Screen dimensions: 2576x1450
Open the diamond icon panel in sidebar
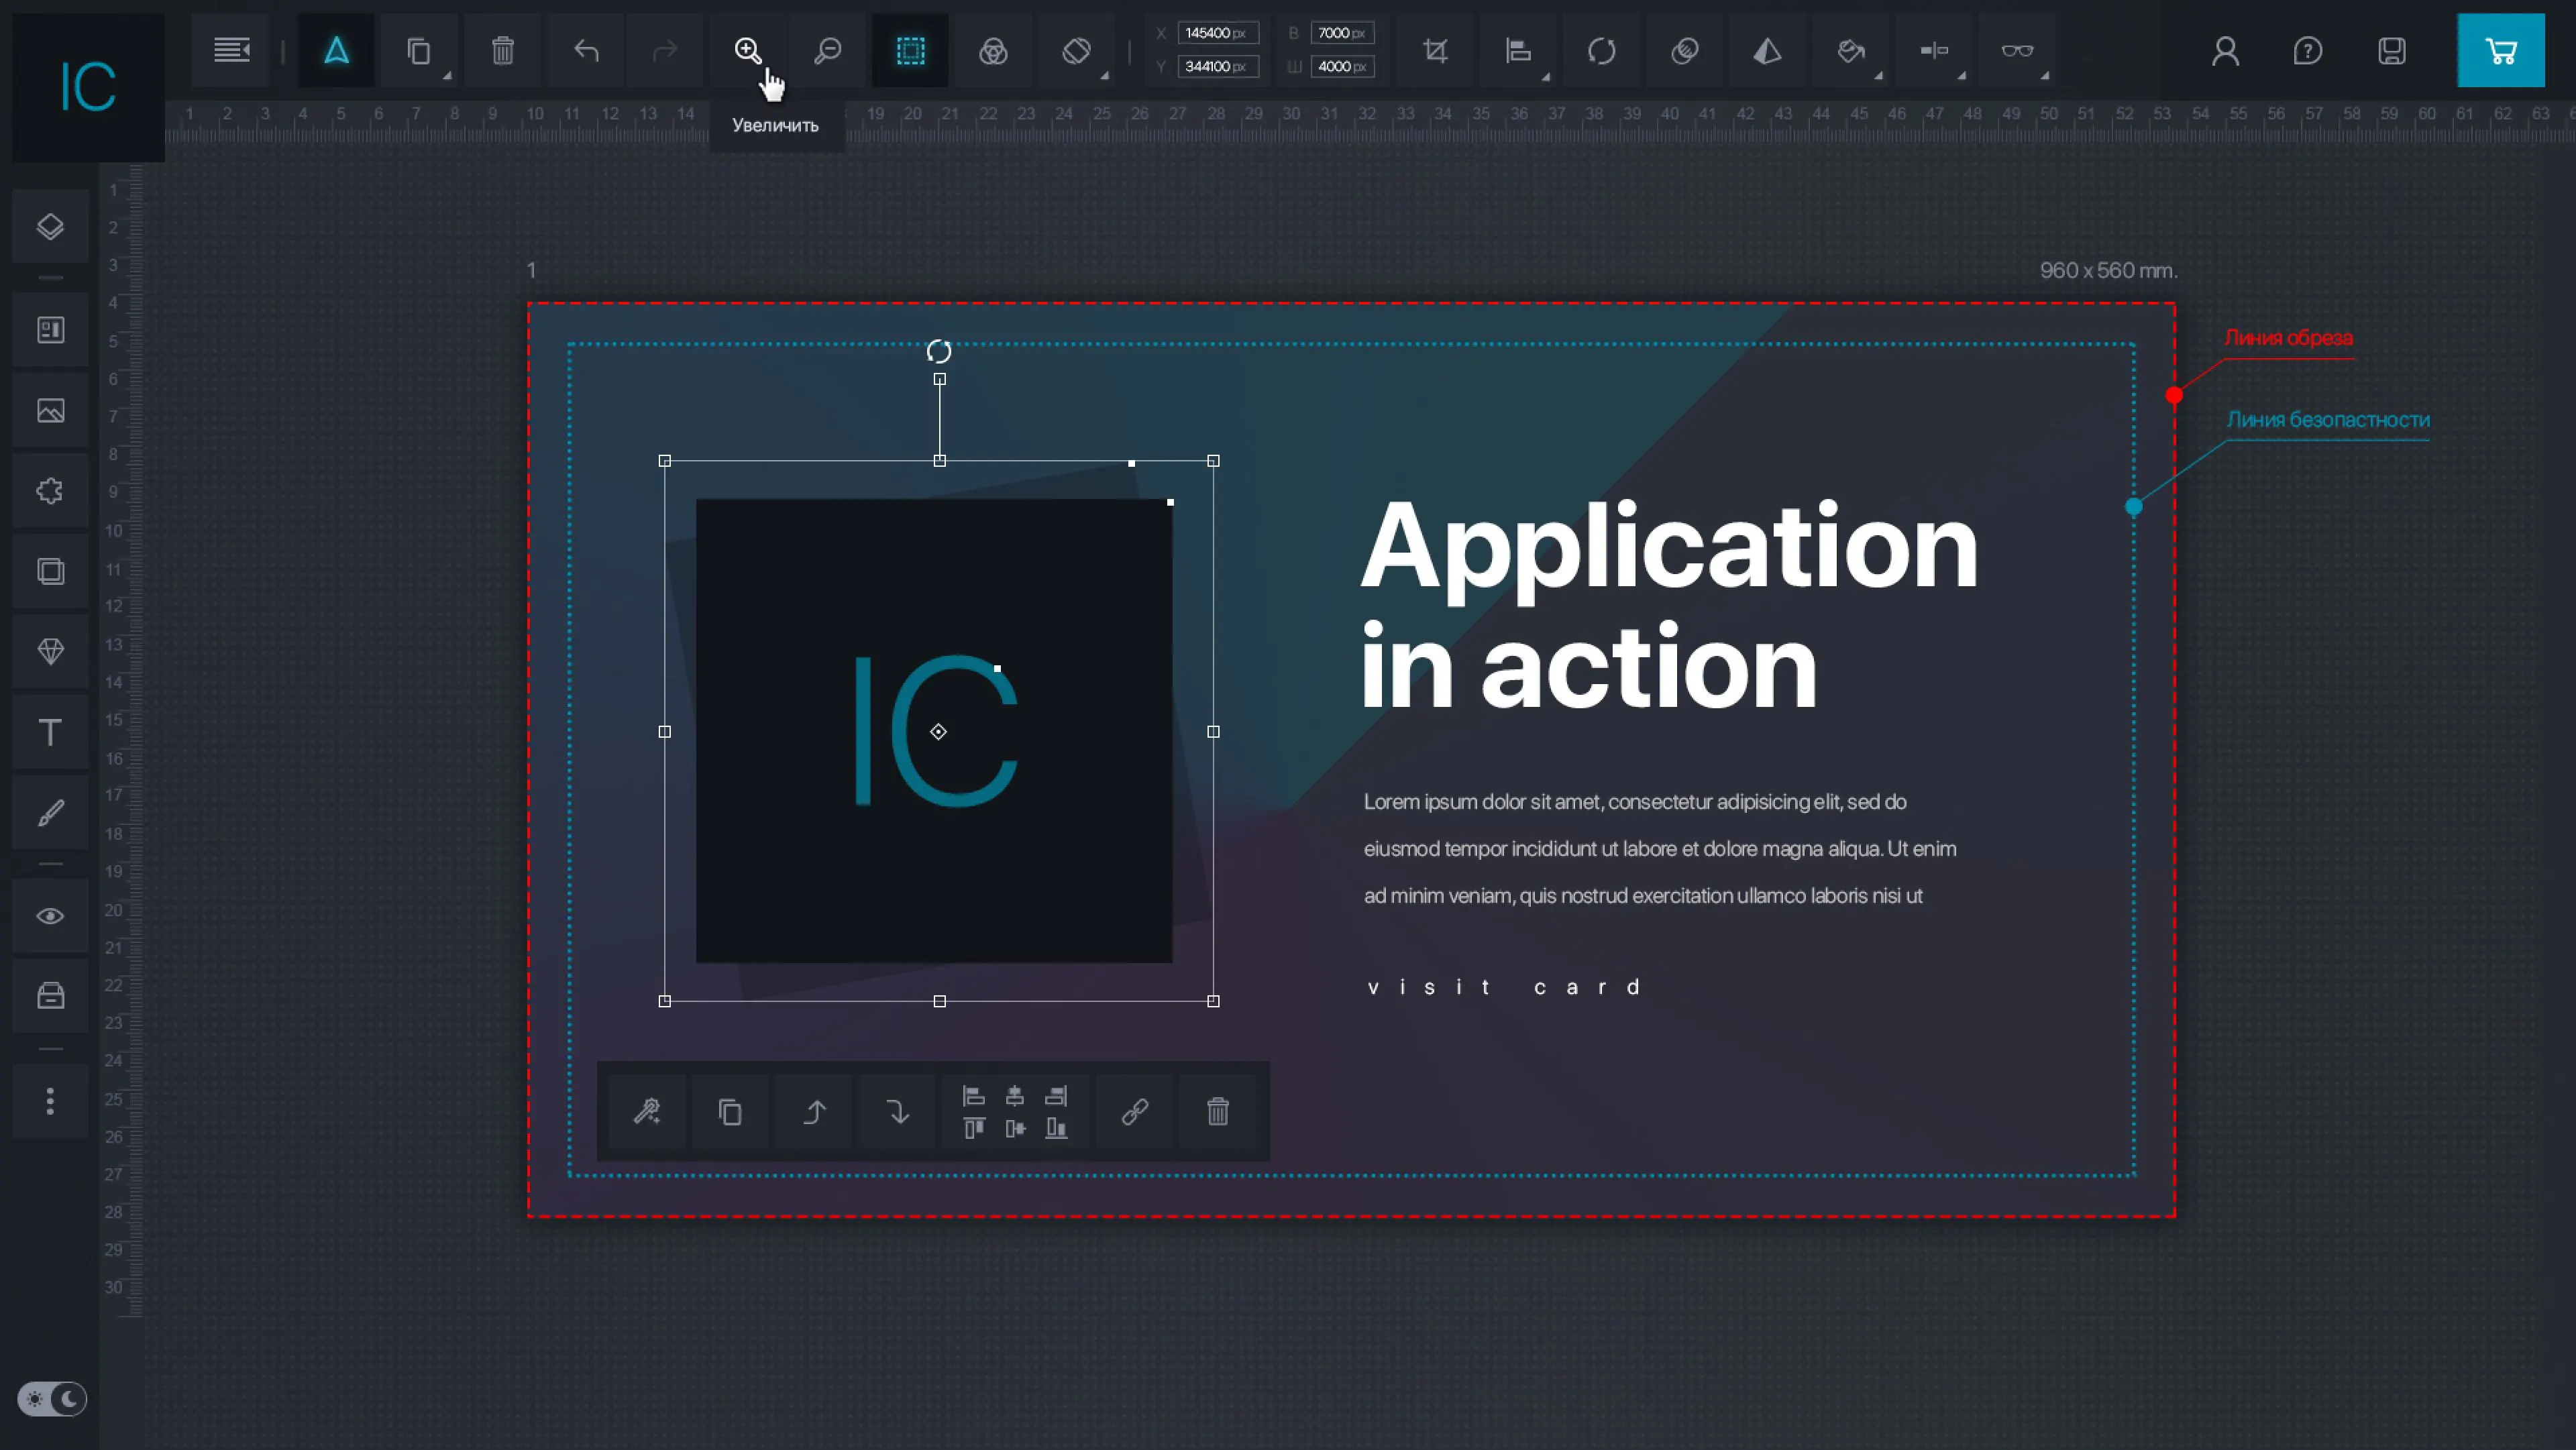(50, 652)
